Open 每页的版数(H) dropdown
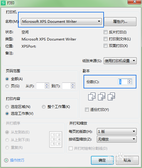The width and height of the screenshot is (142, 168). (x=117, y=131)
